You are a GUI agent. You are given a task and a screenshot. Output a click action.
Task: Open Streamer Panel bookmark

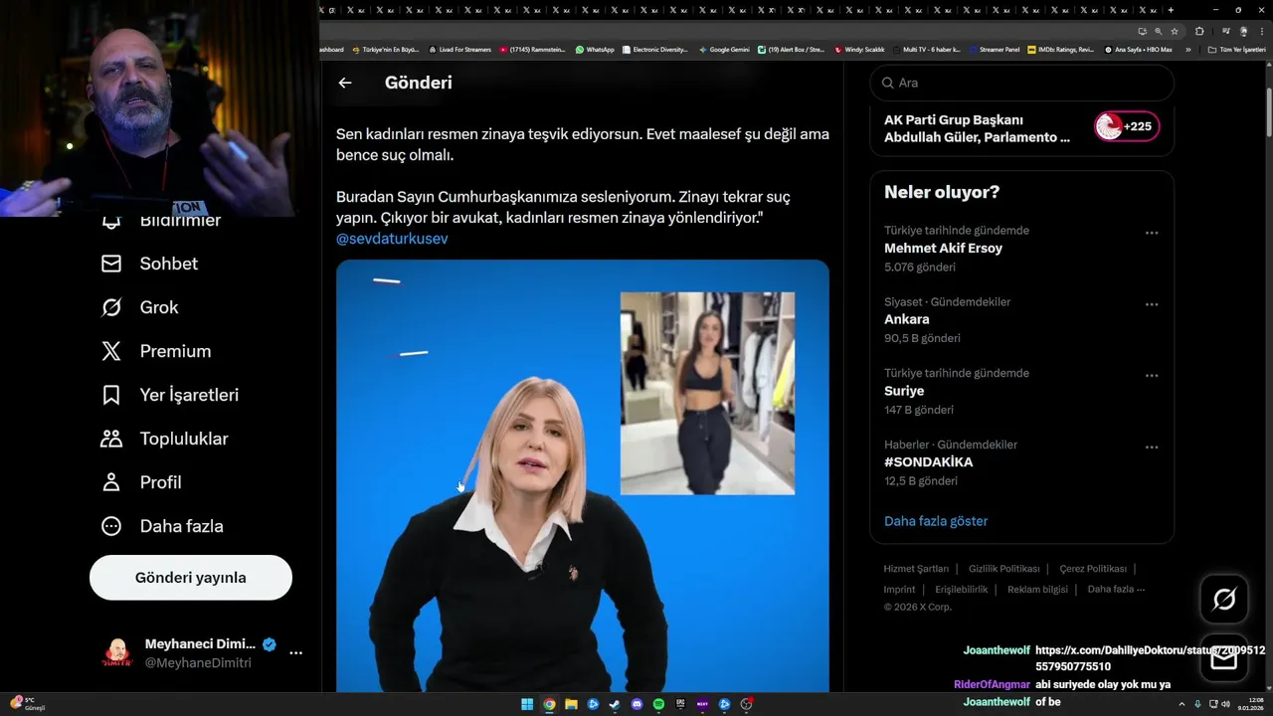[x=995, y=49]
